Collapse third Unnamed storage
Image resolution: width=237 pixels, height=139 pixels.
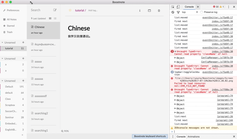(x=2, y=81)
